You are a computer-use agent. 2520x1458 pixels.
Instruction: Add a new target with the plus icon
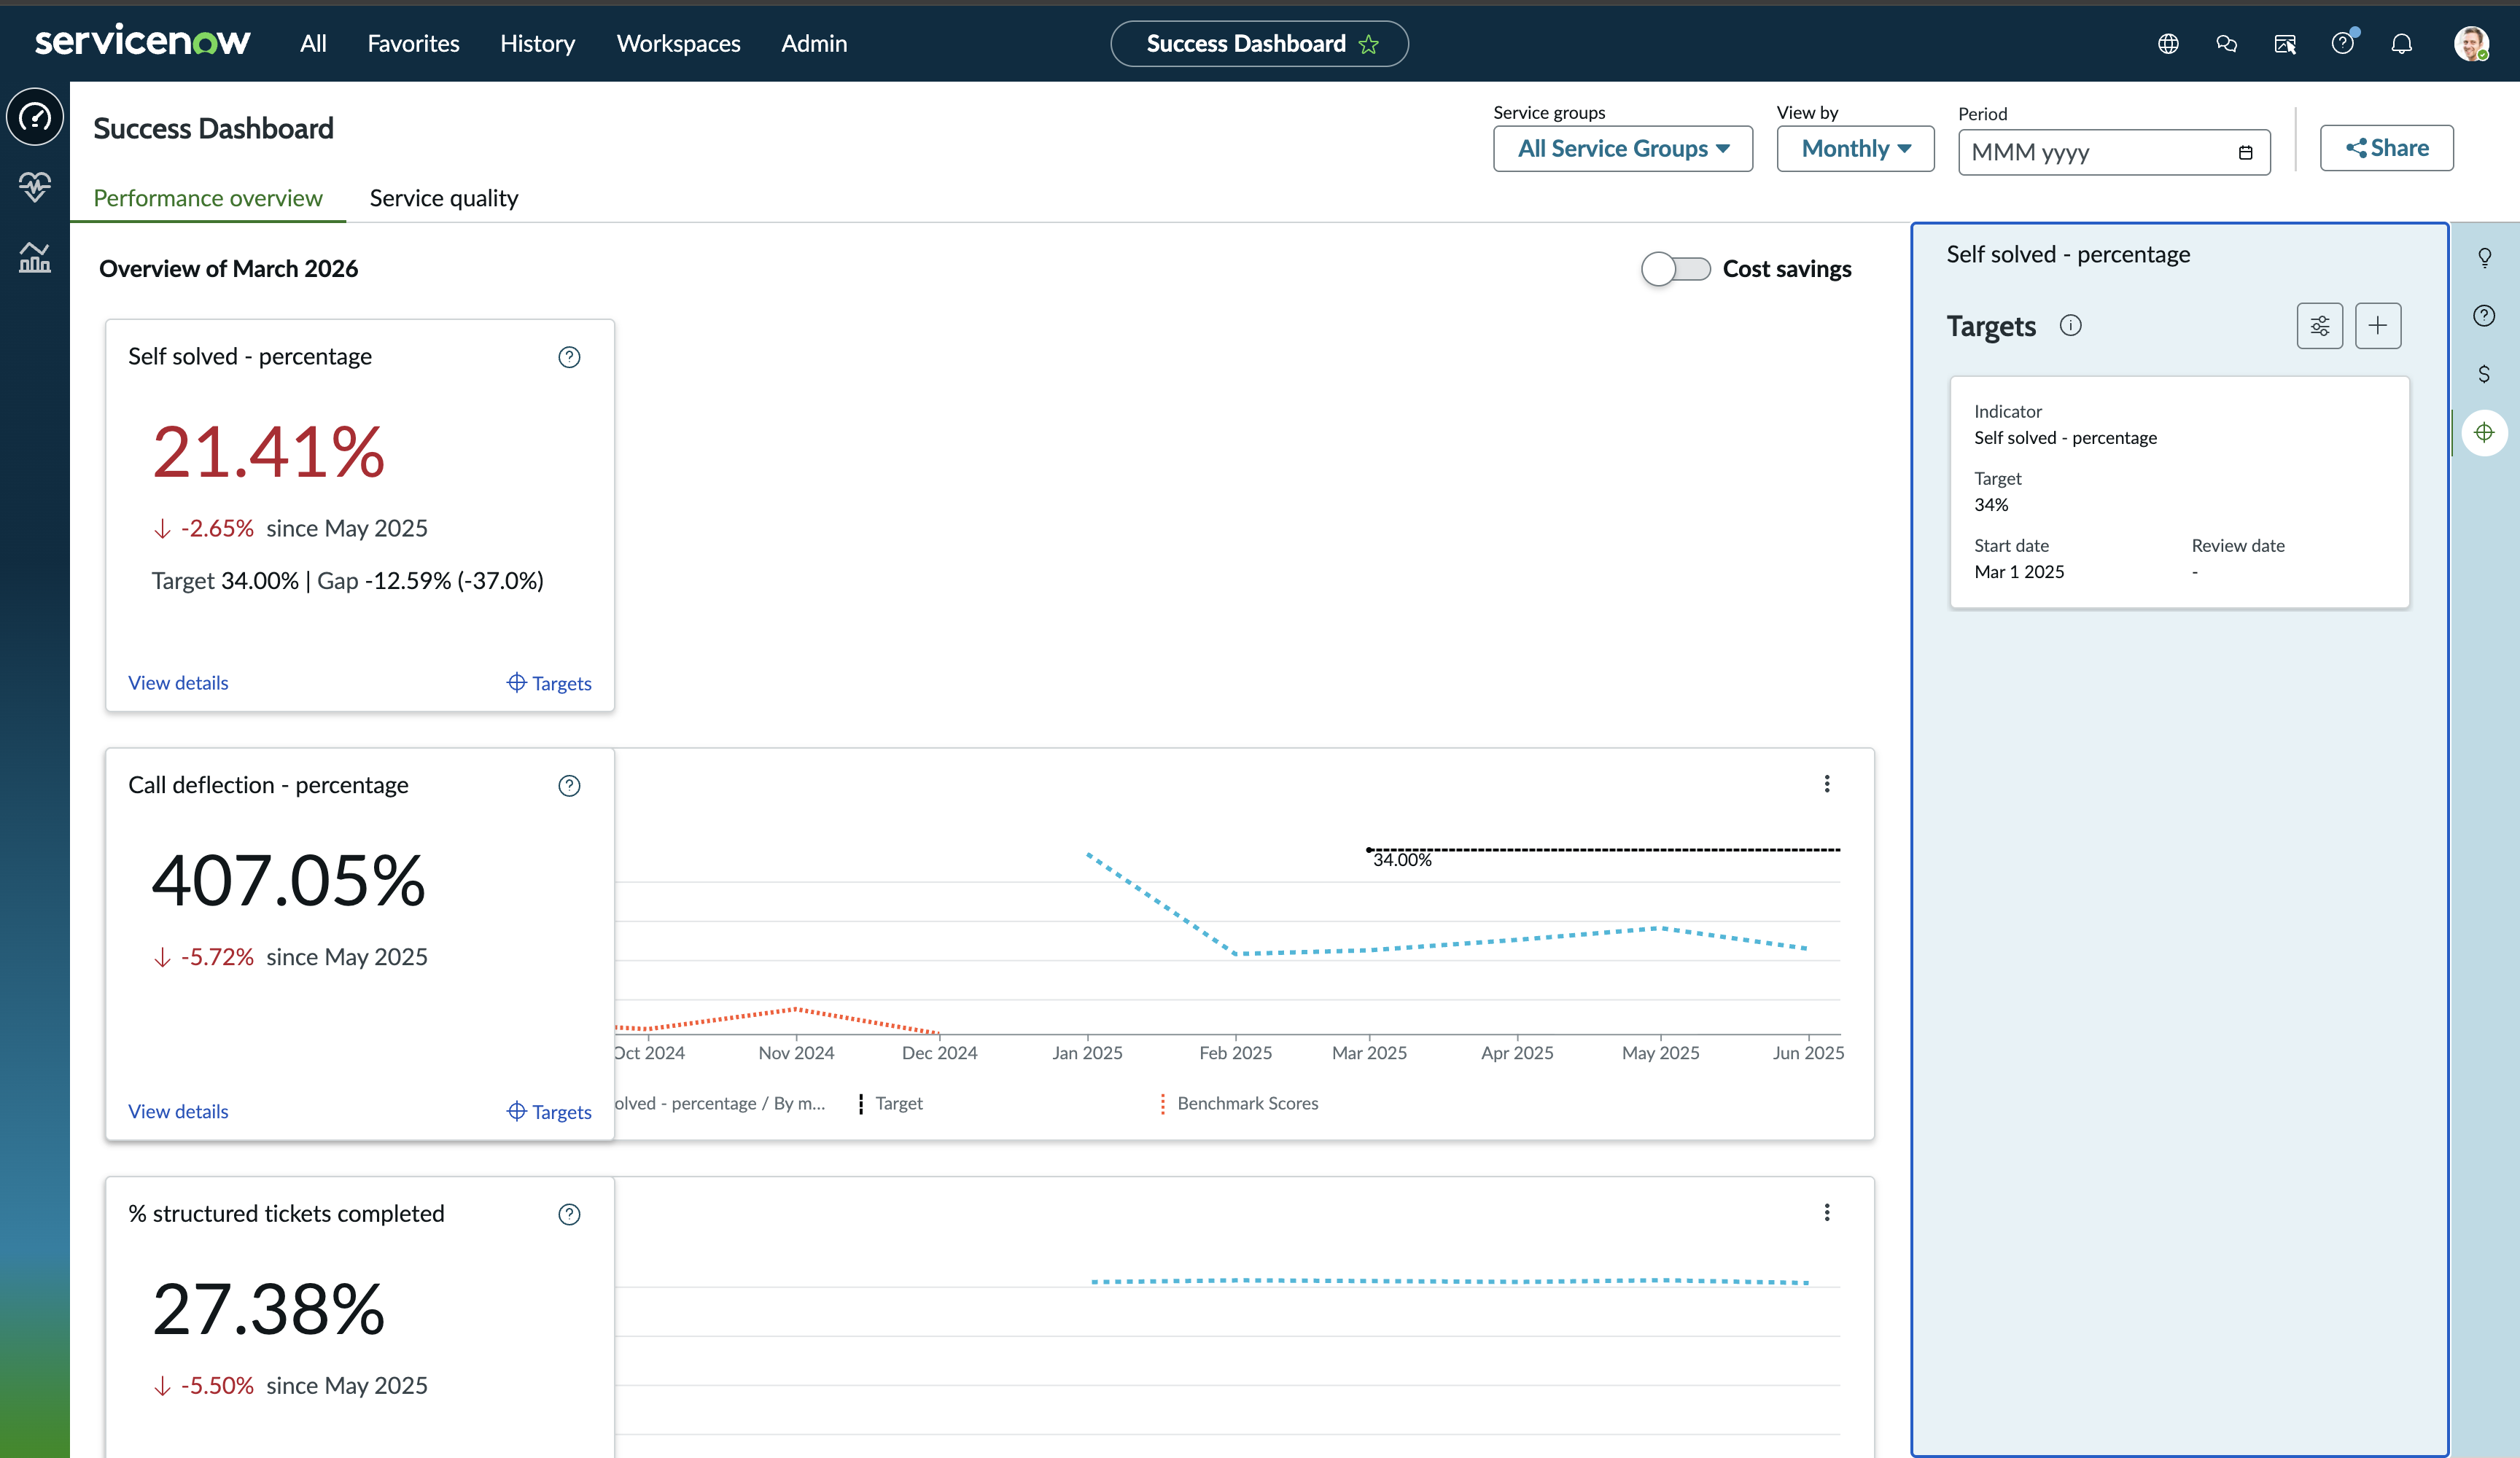(x=2378, y=325)
